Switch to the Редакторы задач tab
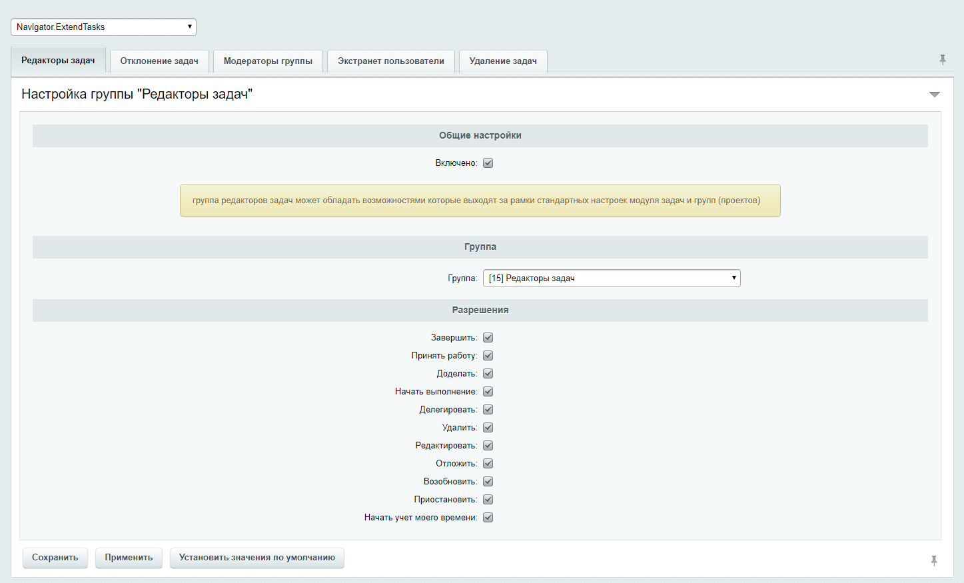This screenshot has width=964, height=583. pos(58,60)
